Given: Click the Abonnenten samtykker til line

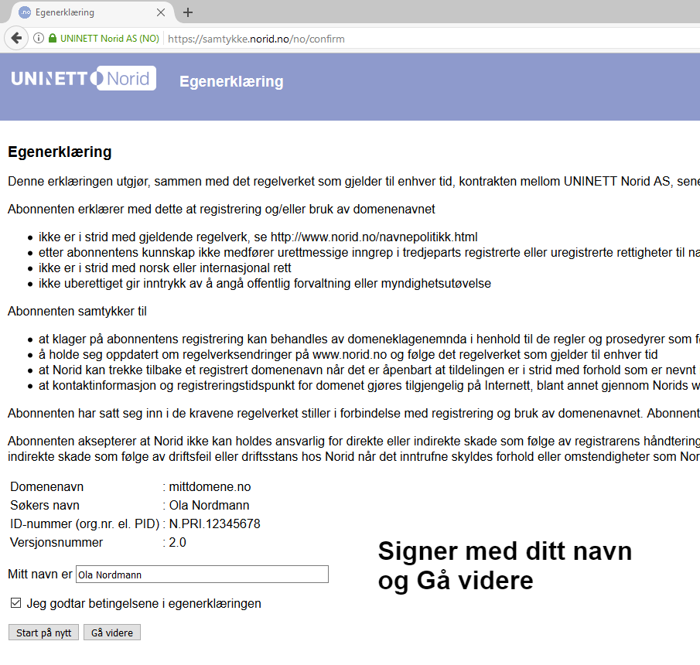Looking at the screenshot, I should coord(77,311).
